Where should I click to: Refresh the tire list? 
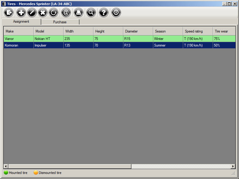click(53, 13)
